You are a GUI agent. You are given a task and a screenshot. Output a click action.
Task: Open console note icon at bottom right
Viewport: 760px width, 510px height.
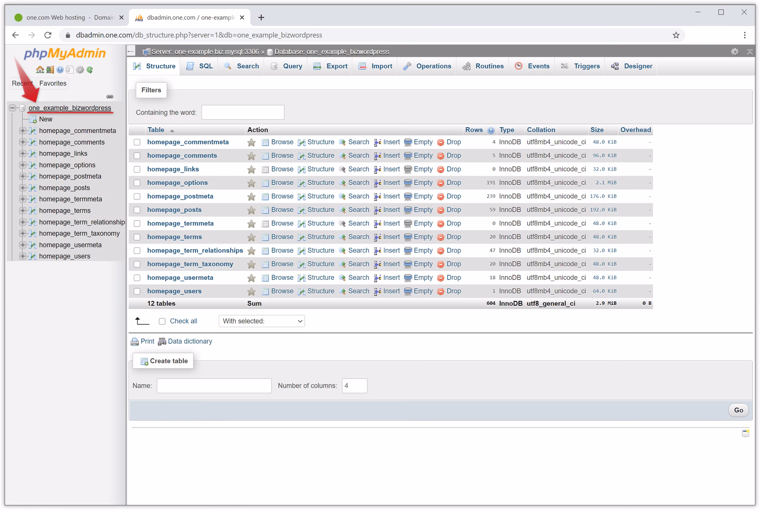coord(745,433)
